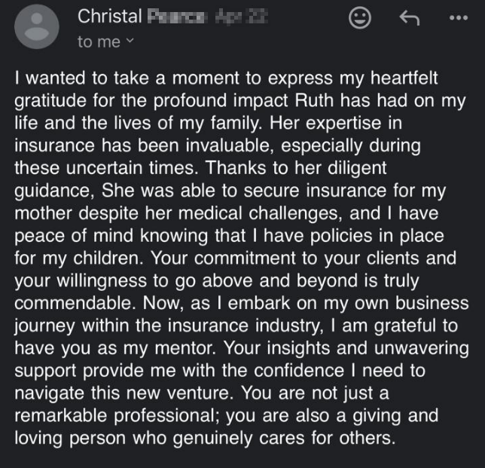
Task: Click the word "mentor" in the text
Action: (x=185, y=348)
